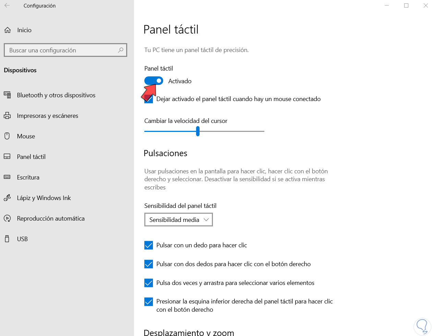Click the cursor speed slider handle

[198, 131]
